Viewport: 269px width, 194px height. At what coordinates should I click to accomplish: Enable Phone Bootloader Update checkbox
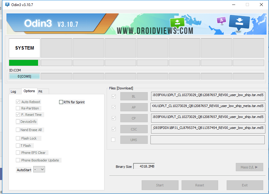coord(18,160)
